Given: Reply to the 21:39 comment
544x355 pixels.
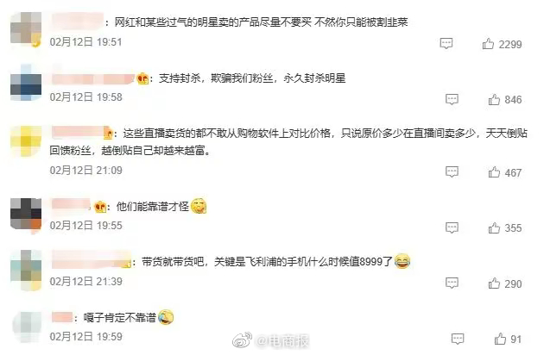Looking at the screenshot, I should pos(452,283).
